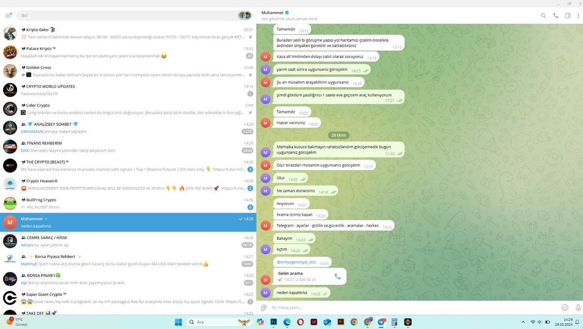Open CRYPTO WORLD UPDATES channel
This screenshot has height=329, width=583.
128,90
